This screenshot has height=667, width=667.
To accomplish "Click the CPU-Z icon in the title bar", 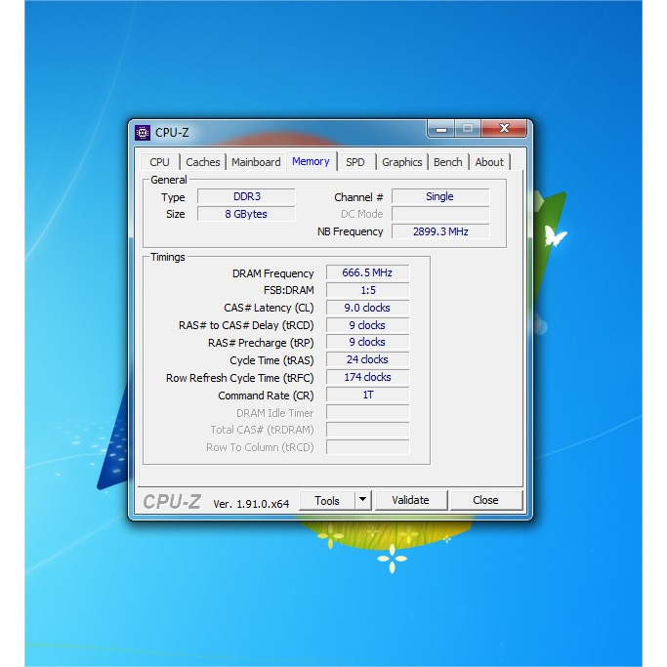I will click(x=143, y=133).
